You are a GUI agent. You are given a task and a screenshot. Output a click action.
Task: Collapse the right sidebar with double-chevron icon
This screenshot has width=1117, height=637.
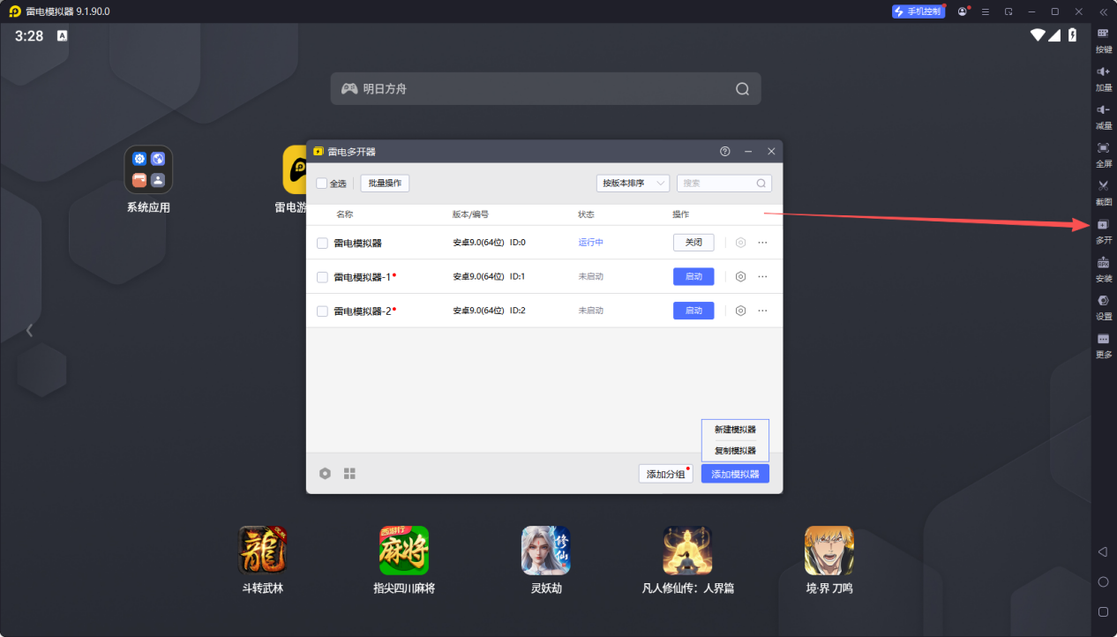tap(1103, 11)
